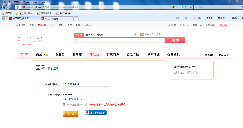Image resolution: width=243 pixels, height=128 pixels.
Task: Open the address bar history dropdown arrow
Action: point(178,7)
